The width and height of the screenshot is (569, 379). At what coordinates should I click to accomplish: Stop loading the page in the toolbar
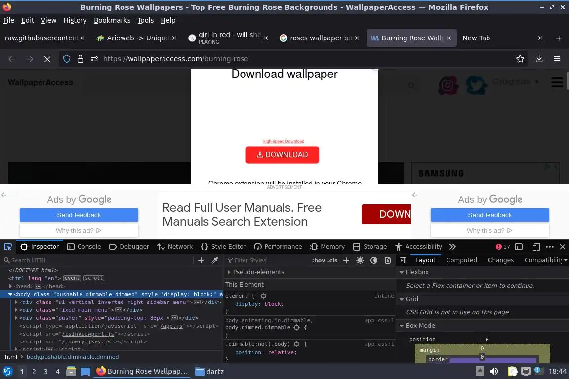47,59
